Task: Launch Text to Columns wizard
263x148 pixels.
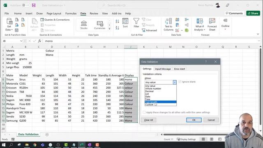Action: pyautogui.click(x=168, y=25)
